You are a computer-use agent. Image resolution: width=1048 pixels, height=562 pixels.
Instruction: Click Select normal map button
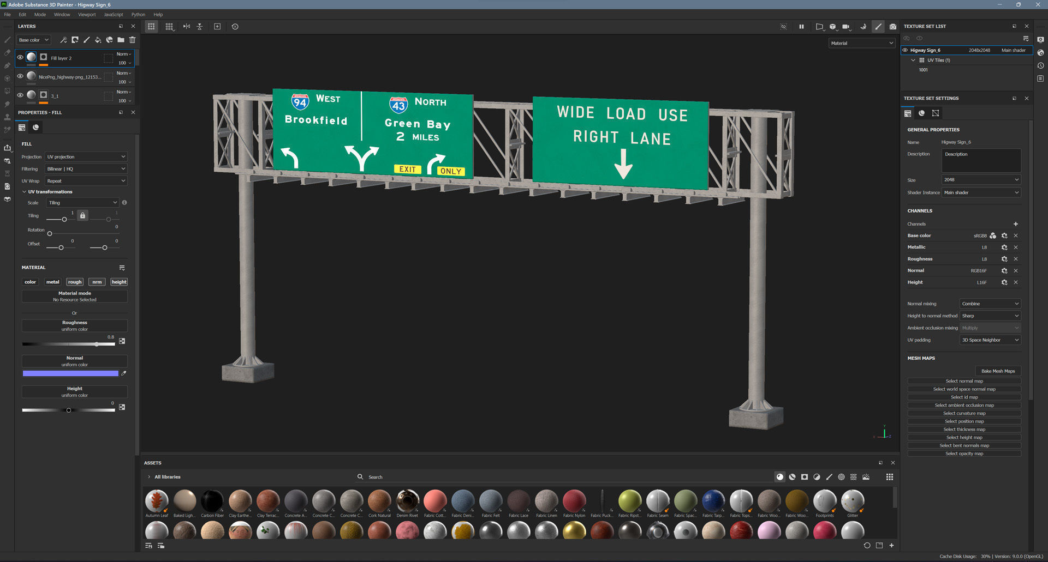[964, 381]
